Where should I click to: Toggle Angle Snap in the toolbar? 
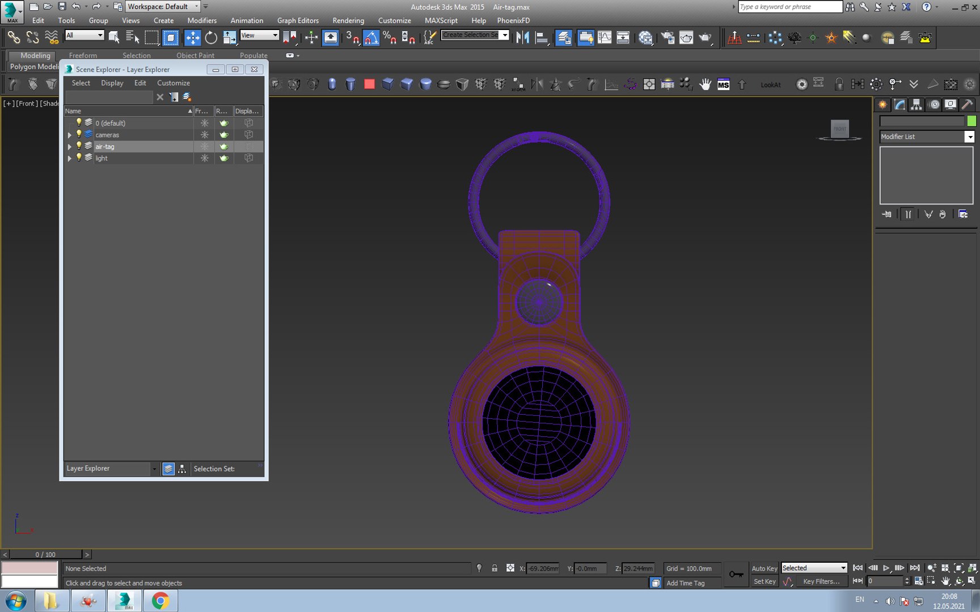[x=371, y=37]
